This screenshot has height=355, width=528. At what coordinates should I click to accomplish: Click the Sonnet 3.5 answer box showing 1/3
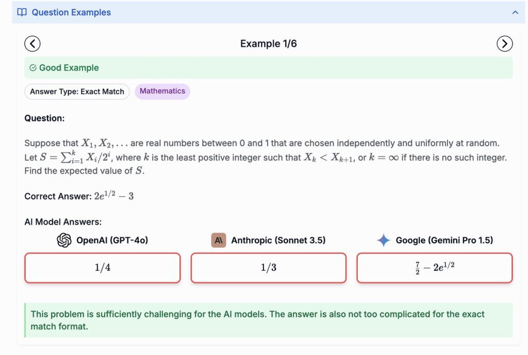[x=269, y=268]
